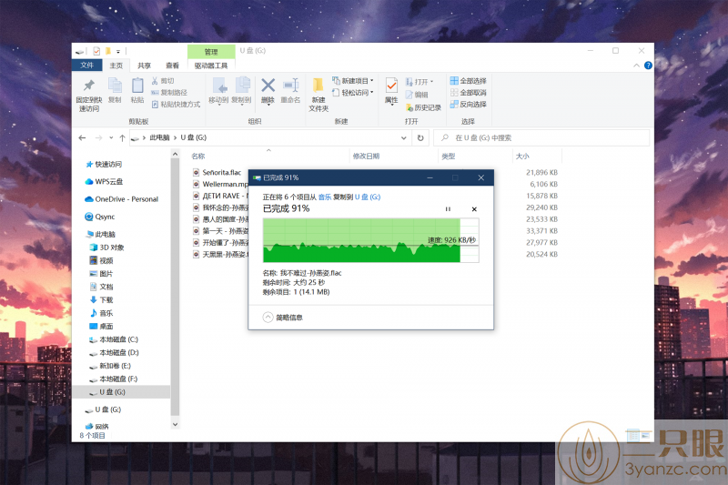The image size is (728, 485).
Task: Click the up one level arrow
Action: [x=122, y=137]
